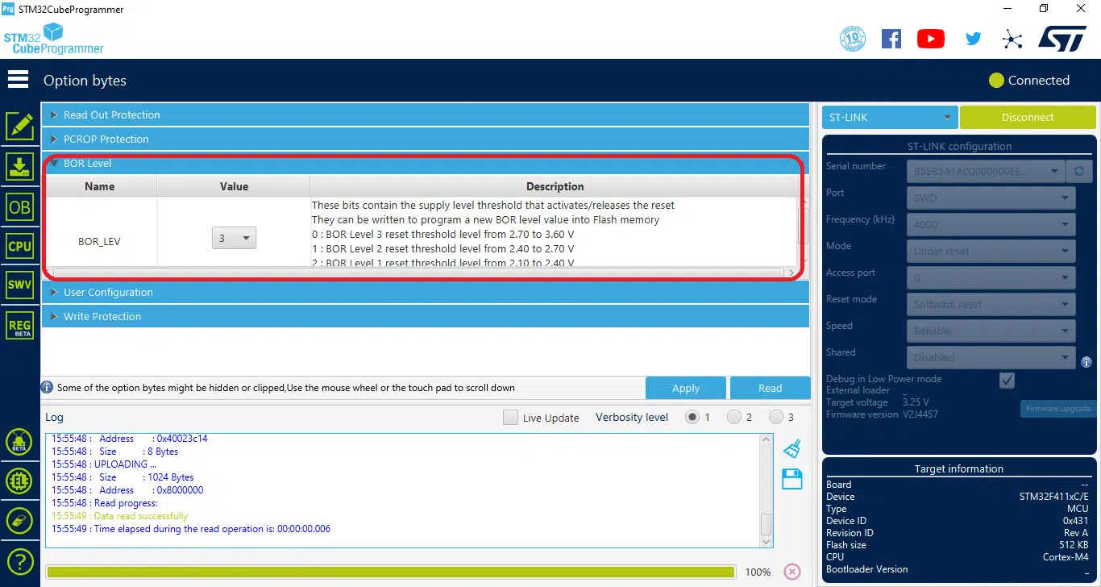
Task: Open the SWV viewer icon
Action: point(19,285)
